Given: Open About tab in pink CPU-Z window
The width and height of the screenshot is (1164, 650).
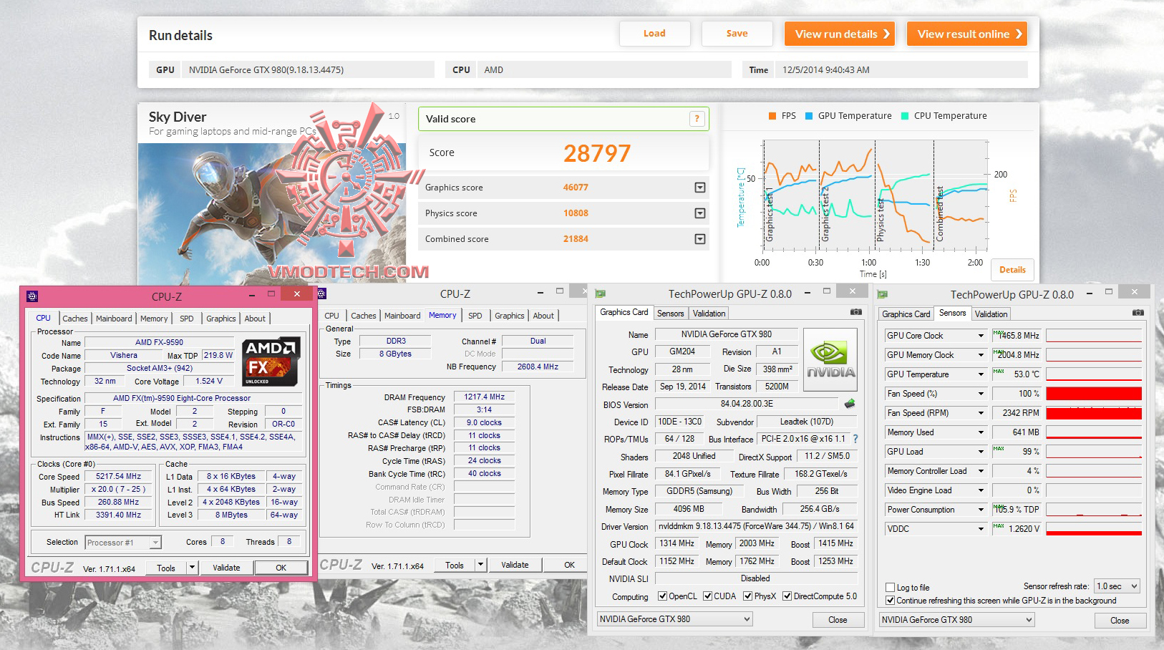Looking at the screenshot, I should (255, 319).
